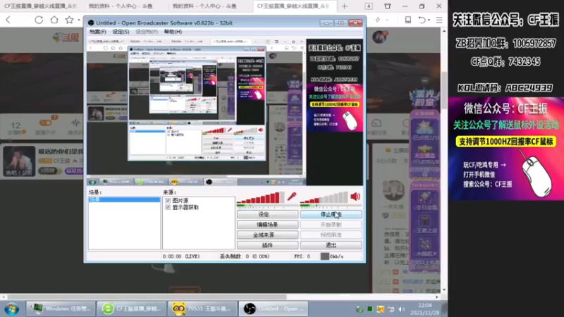Open the tab count indicator showing 4
Screen dimensions: 564x317
369,6
